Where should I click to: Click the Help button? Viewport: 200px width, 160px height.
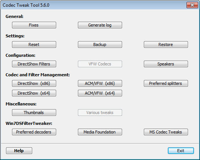coord(19,151)
